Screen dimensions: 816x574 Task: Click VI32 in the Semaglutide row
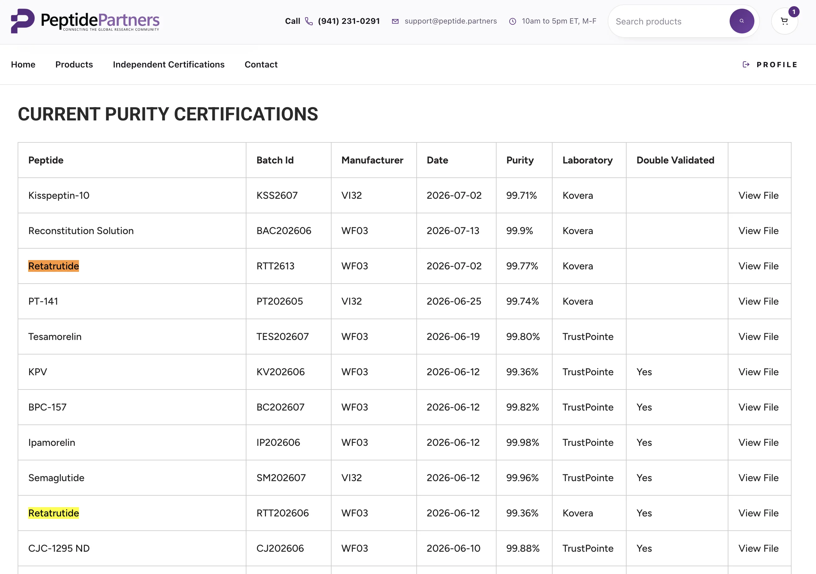(x=351, y=477)
